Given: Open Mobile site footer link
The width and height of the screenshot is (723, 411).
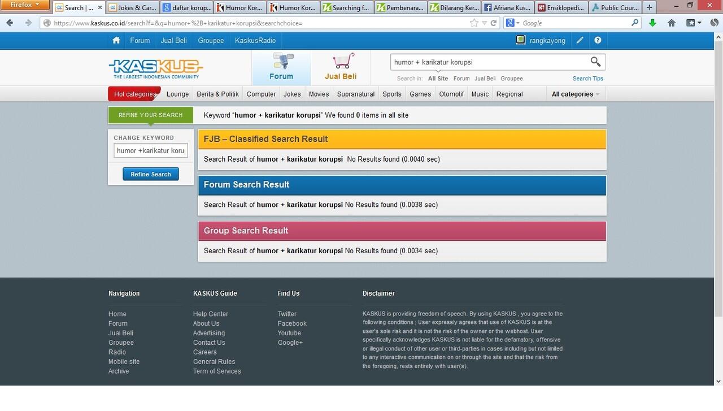Looking at the screenshot, I should coord(124,361).
